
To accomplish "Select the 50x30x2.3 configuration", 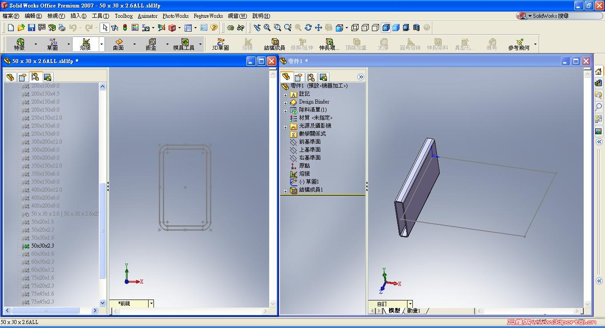I will click(x=42, y=246).
